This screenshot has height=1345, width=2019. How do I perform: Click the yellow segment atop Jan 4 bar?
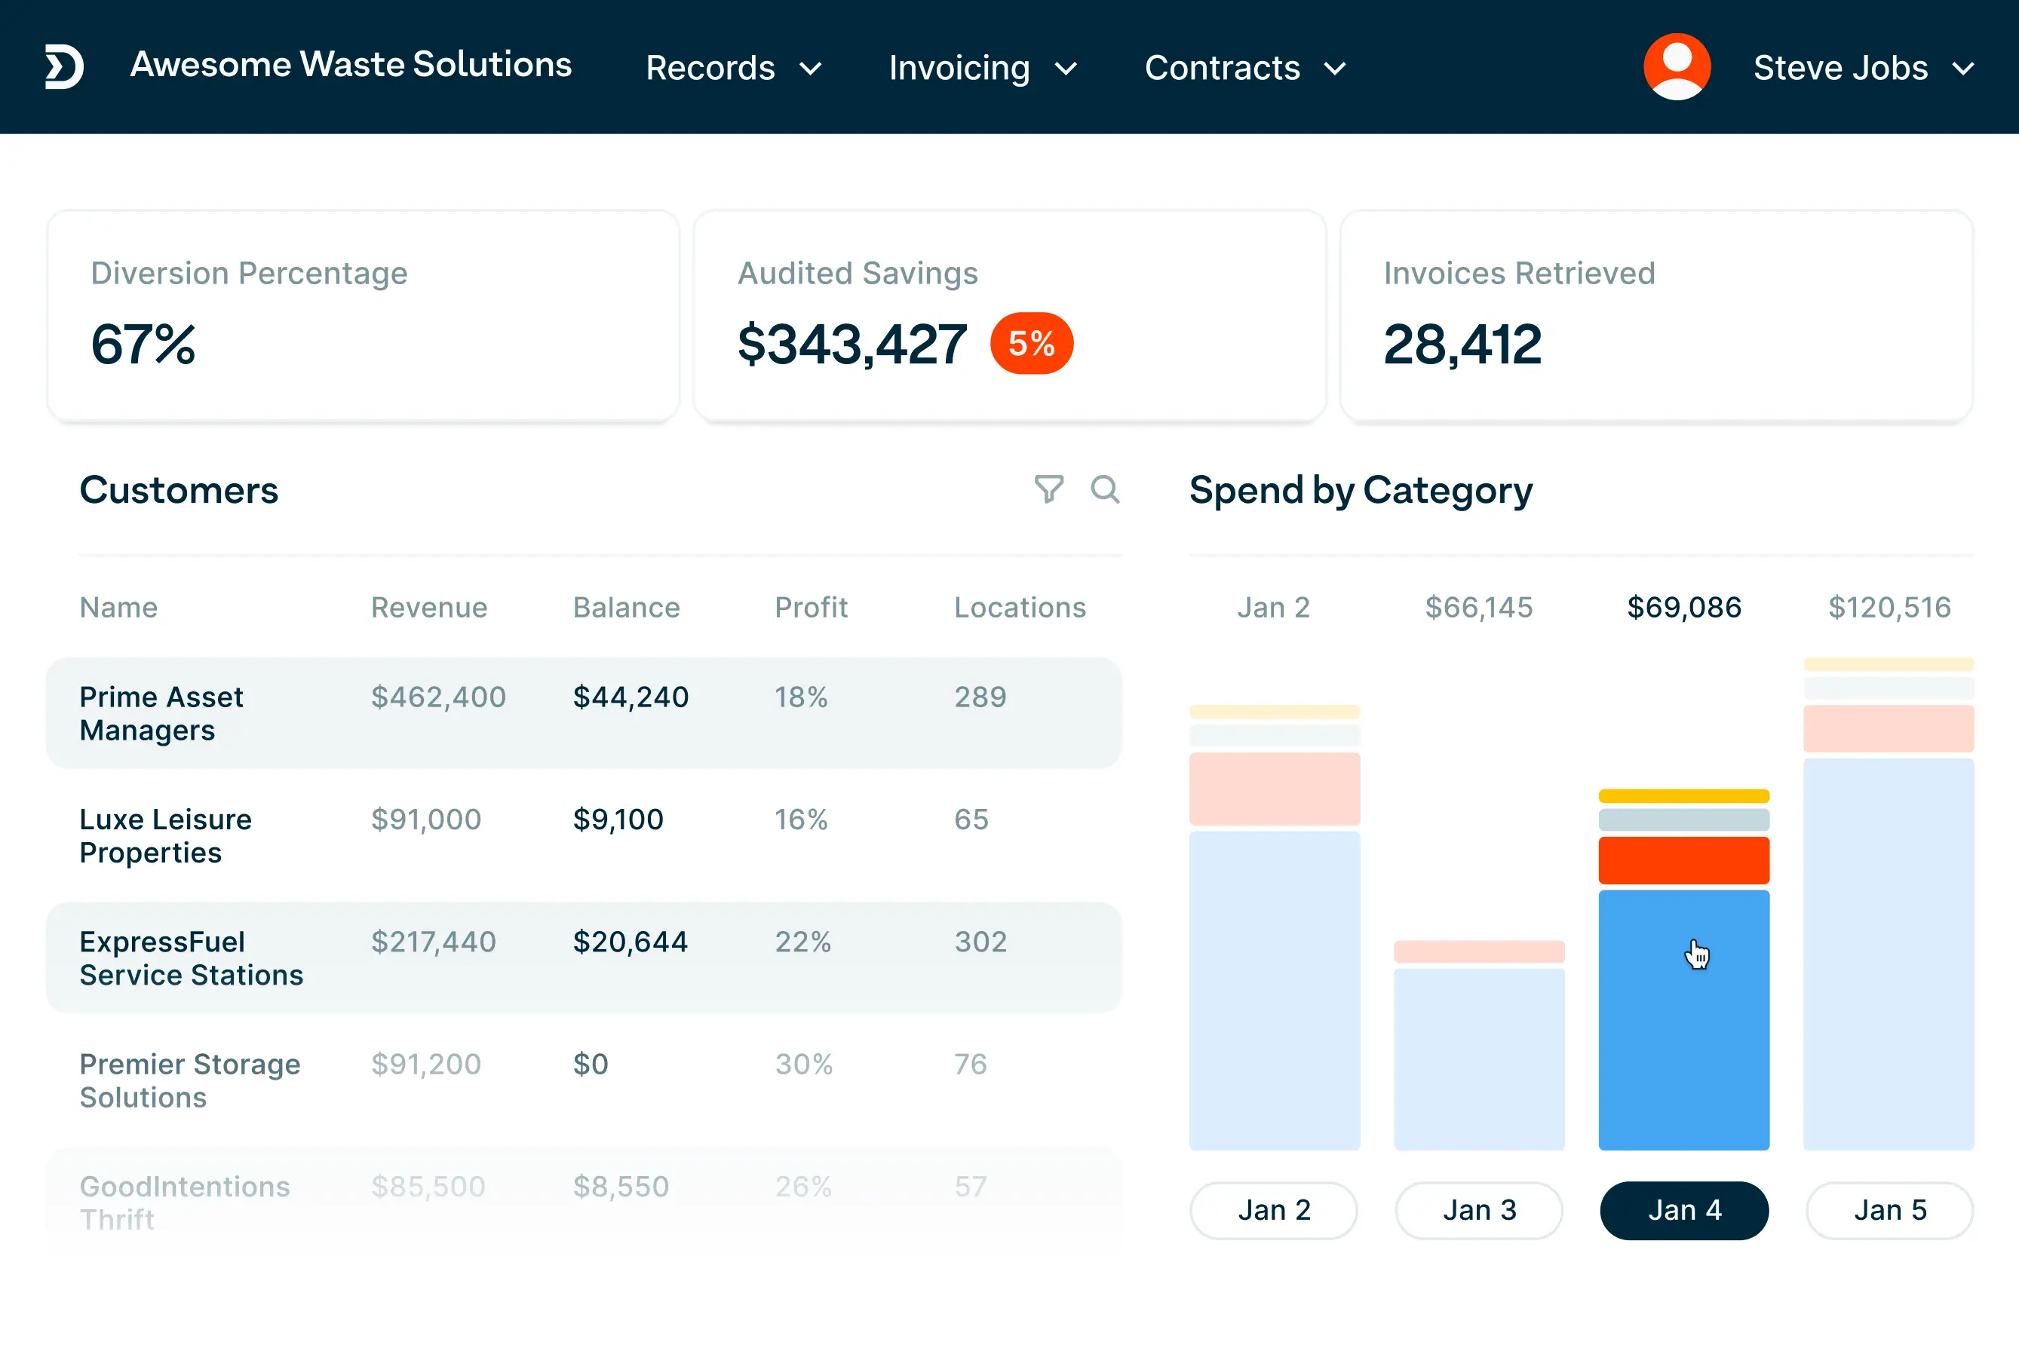1683,796
